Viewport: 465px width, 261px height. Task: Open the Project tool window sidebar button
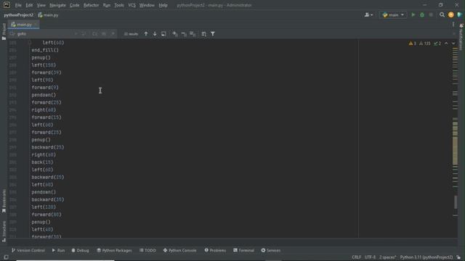[x=4, y=32]
